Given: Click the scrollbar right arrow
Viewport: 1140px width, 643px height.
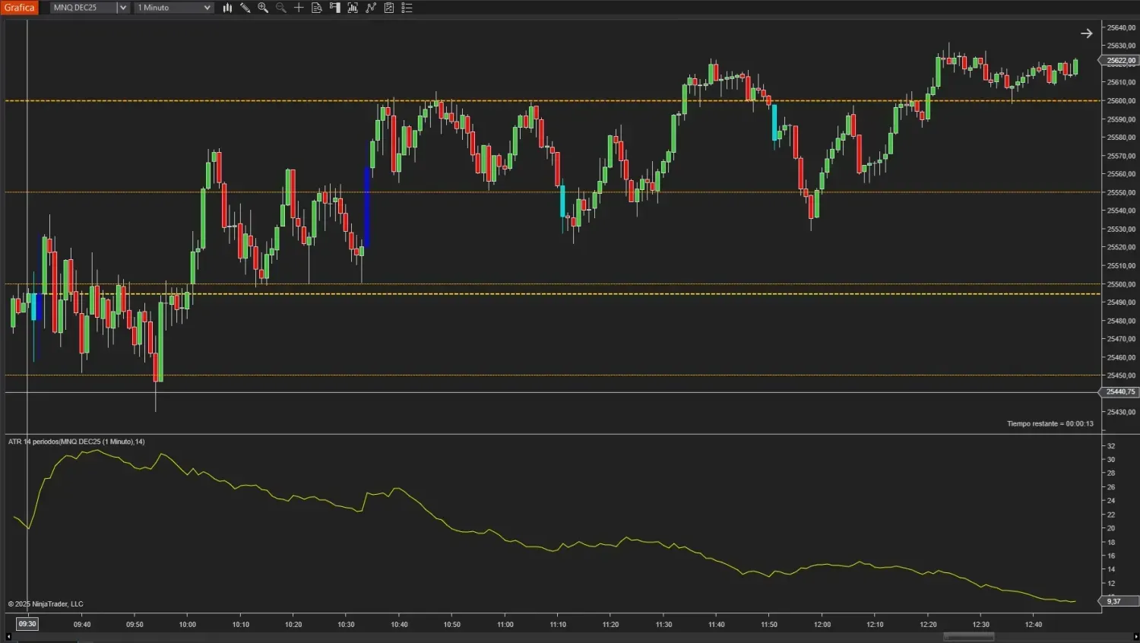Looking at the screenshot, I should click(1135, 637).
